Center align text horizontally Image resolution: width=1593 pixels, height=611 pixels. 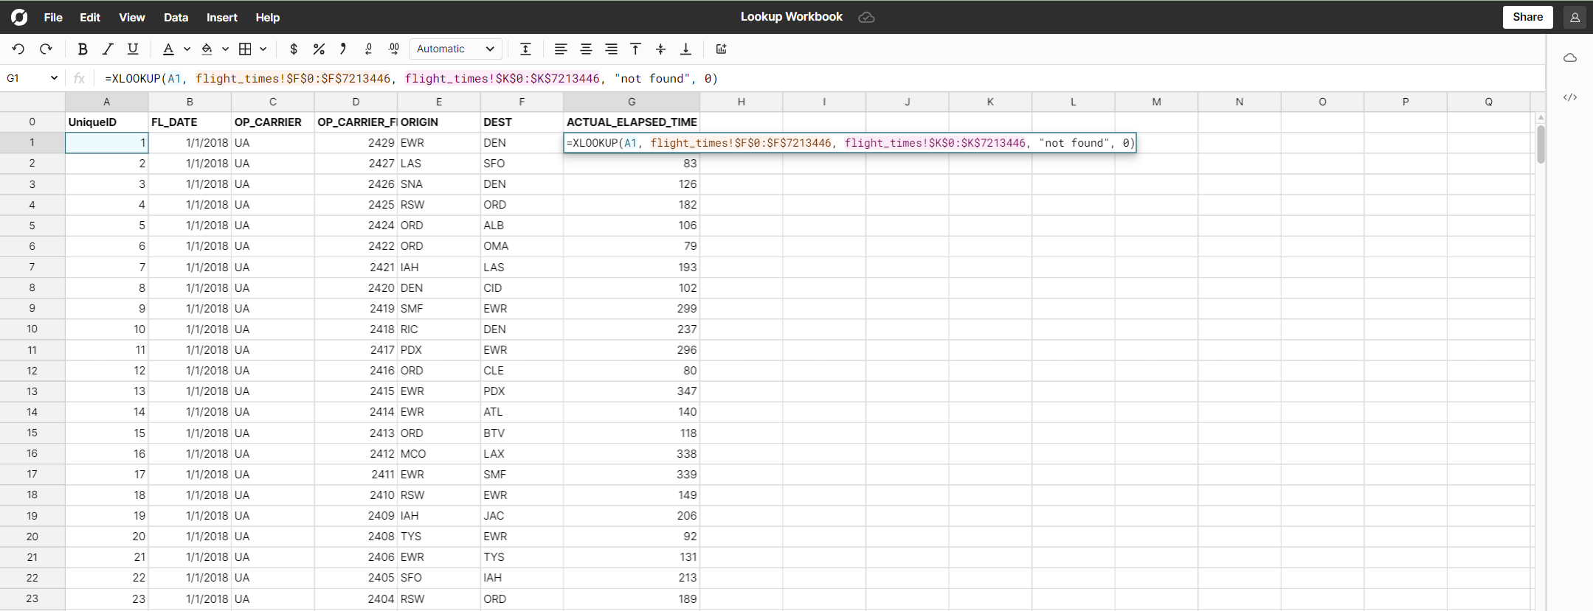coord(586,49)
